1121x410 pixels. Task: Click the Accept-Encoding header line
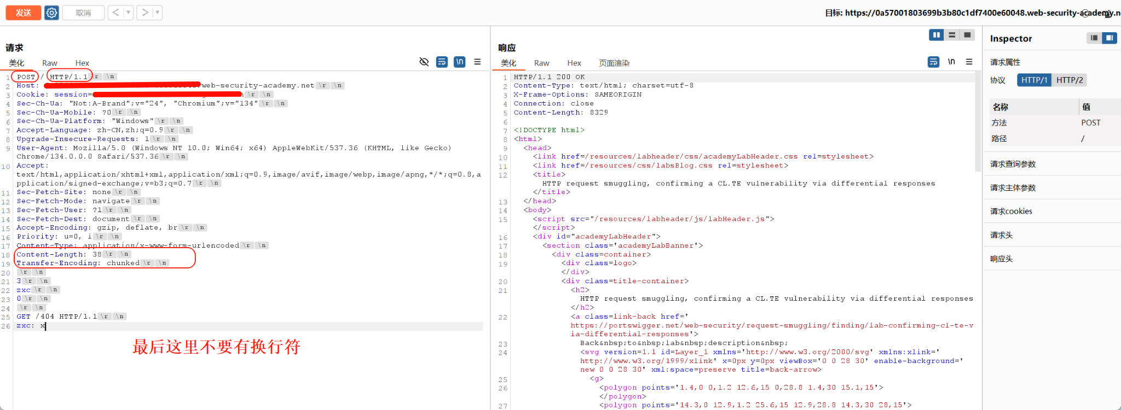click(97, 227)
